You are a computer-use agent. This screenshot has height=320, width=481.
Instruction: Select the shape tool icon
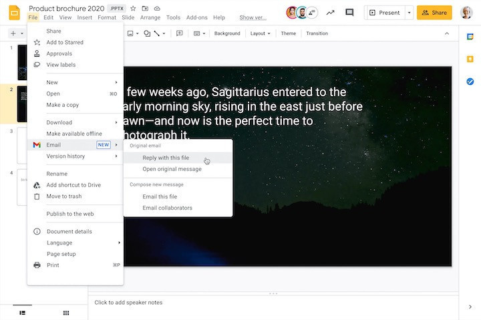pos(147,33)
